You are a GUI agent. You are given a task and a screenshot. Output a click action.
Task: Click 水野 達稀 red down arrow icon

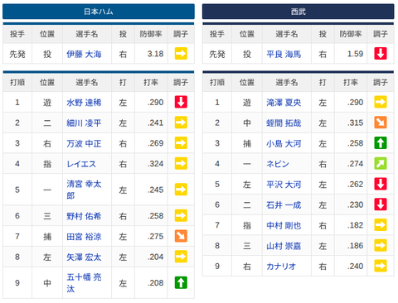(181, 102)
